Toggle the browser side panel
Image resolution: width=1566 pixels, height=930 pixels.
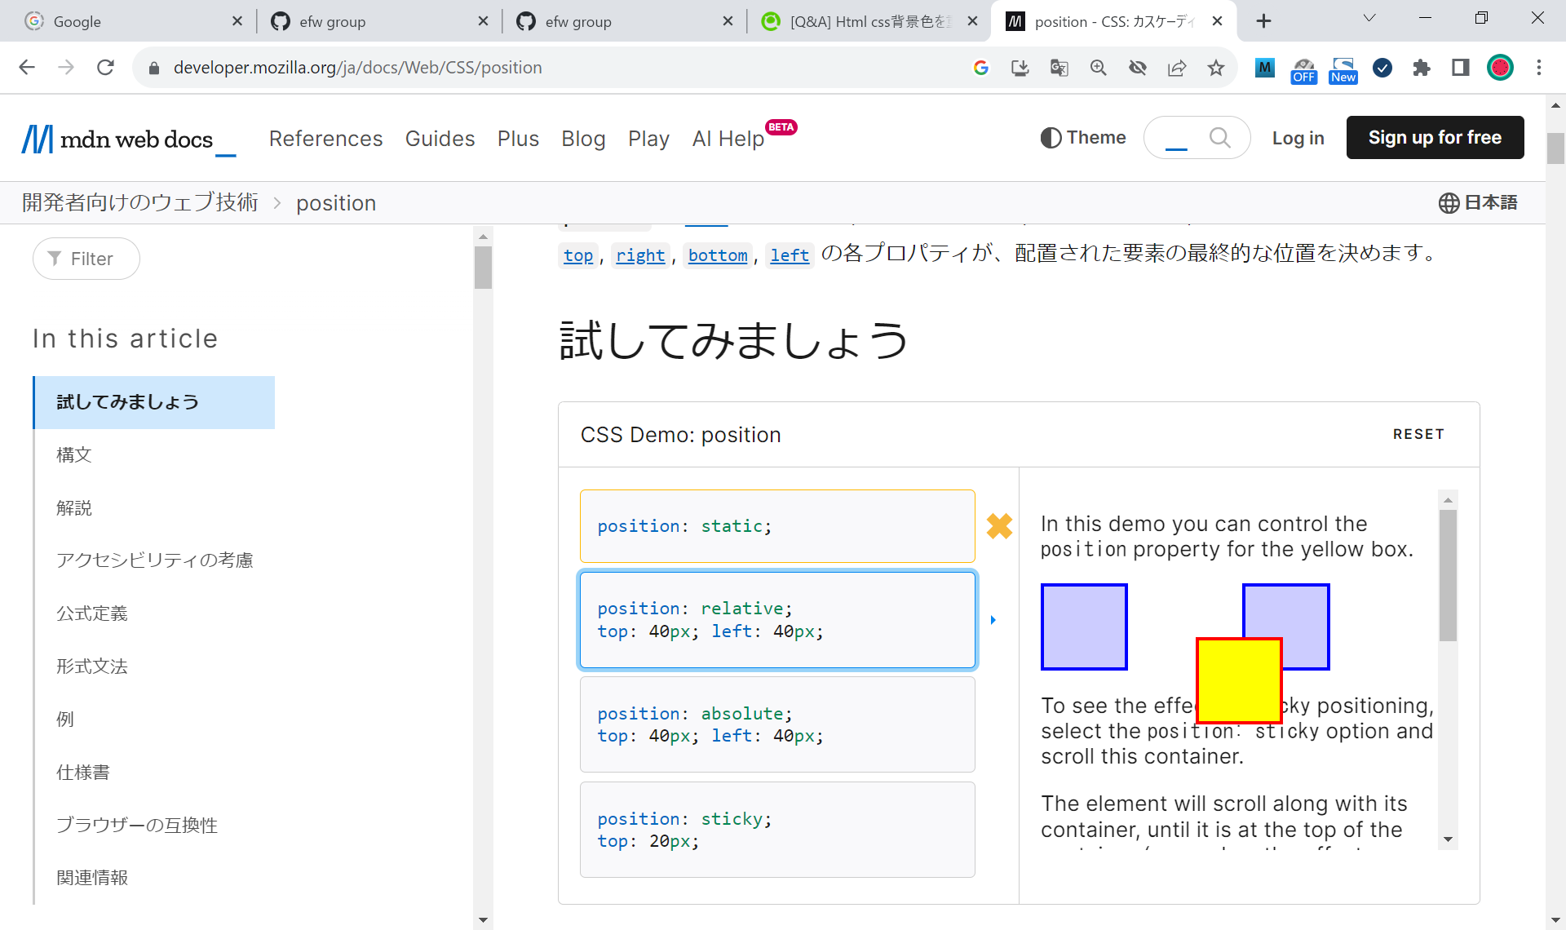tap(1461, 68)
